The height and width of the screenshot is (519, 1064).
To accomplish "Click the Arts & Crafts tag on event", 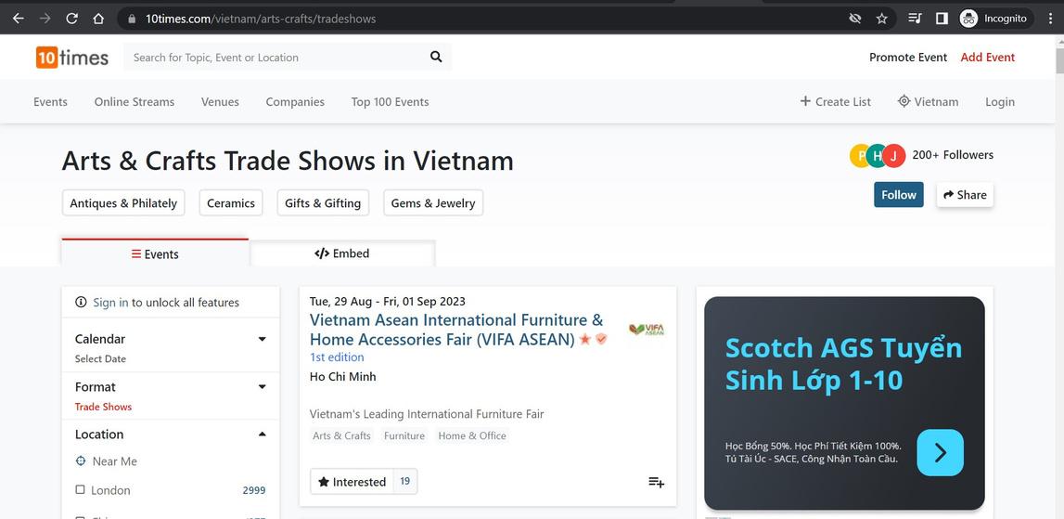I will [342, 436].
